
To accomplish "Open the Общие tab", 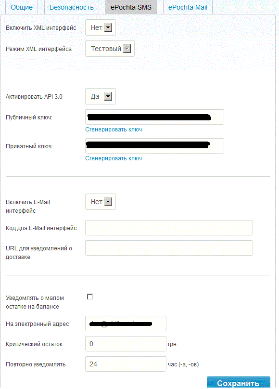I will click(22, 7).
